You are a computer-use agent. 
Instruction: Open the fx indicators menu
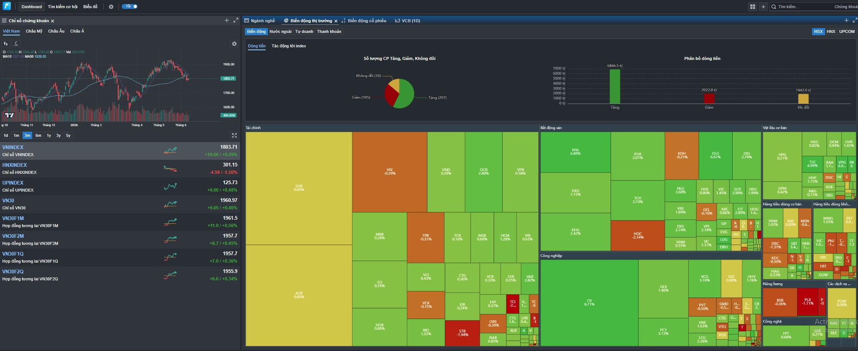pyautogui.click(x=16, y=44)
